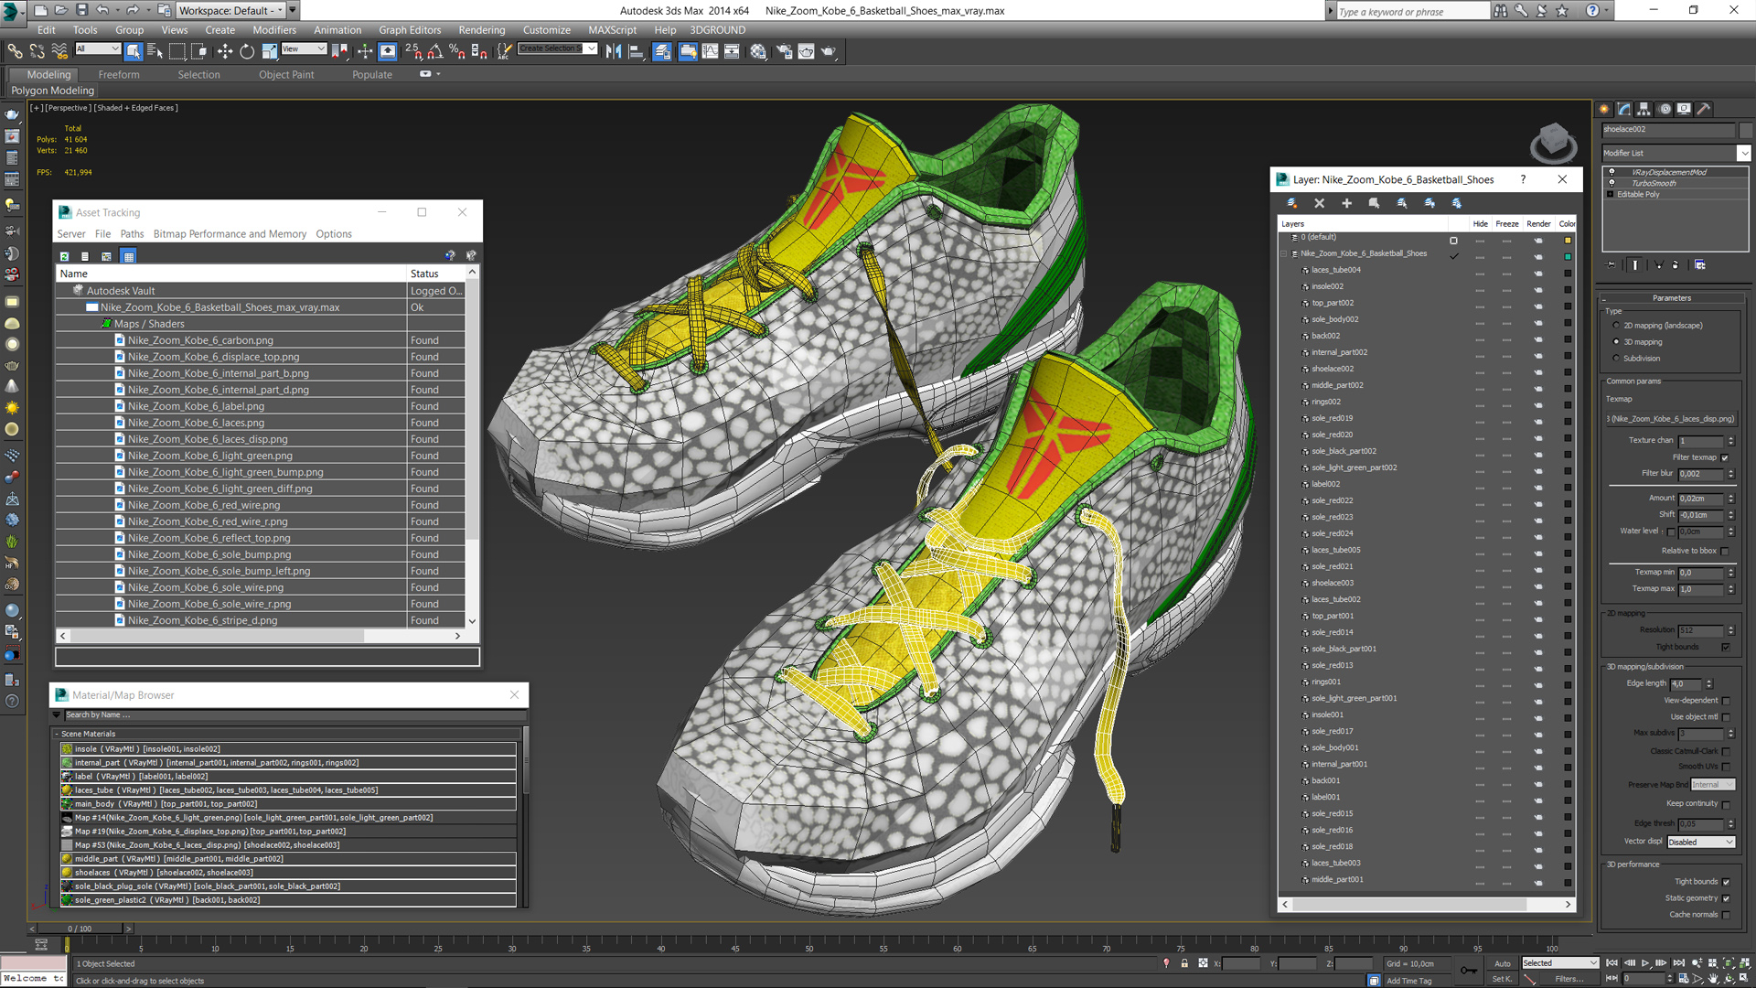Activate the Select Object tool
The image size is (1756, 988).
coord(134,51)
